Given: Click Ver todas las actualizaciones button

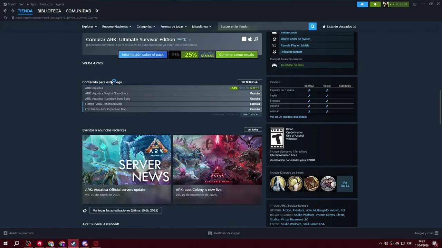Looking at the screenshot, I should [125, 210].
